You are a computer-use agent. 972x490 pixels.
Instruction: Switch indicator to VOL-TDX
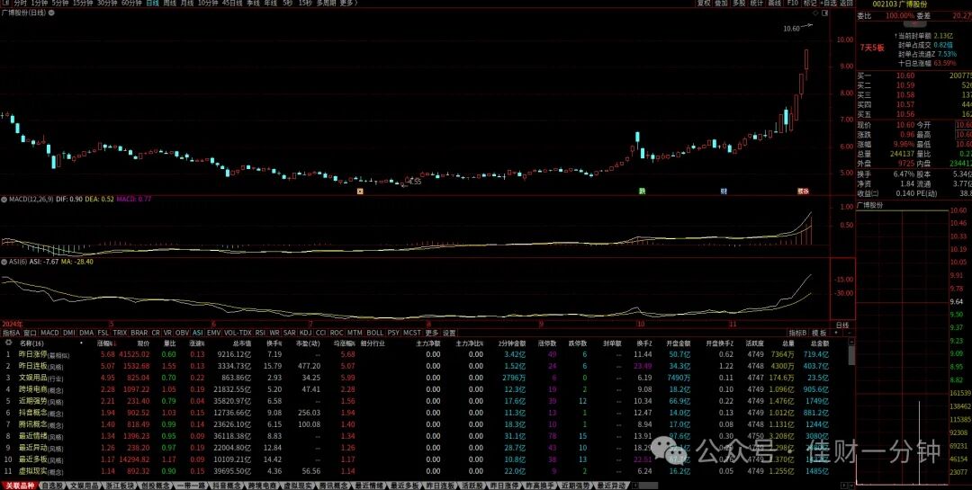pyautogui.click(x=238, y=333)
